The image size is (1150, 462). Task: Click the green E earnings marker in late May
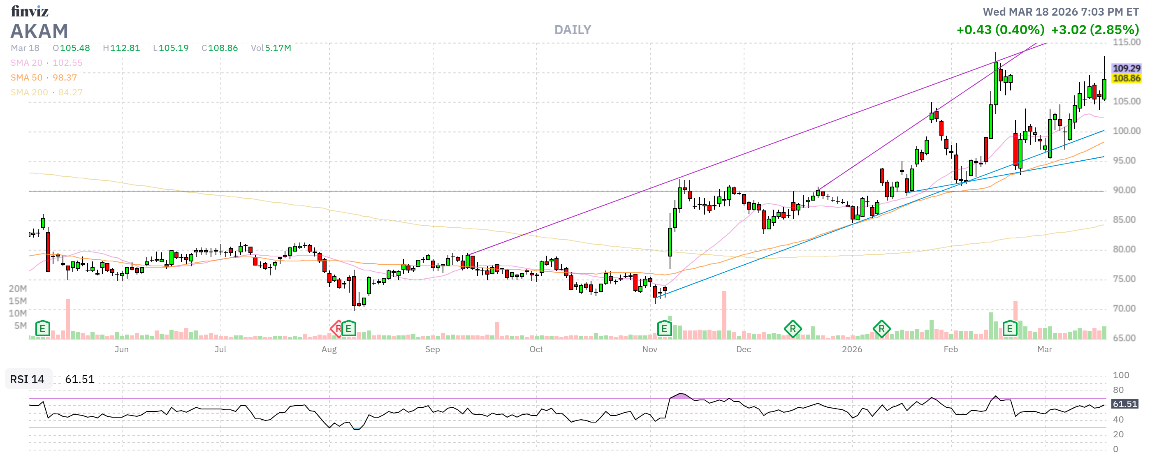click(x=42, y=329)
